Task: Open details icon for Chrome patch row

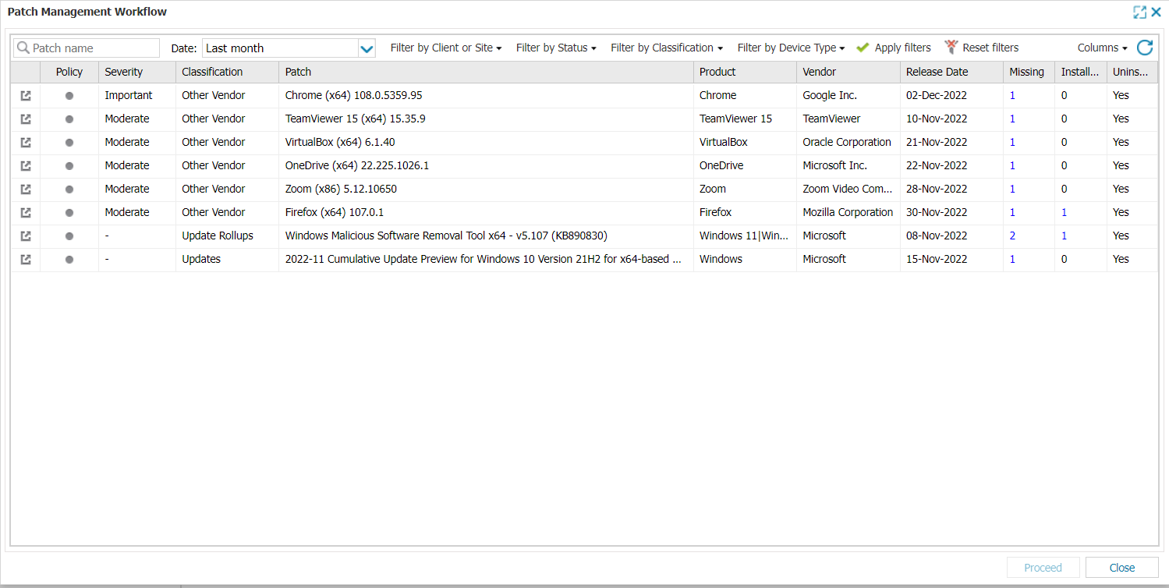Action: pos(26,95)
